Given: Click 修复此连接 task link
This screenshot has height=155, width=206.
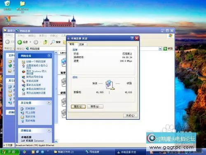Looking at the screenshot, I should click(x=32, y=81).
